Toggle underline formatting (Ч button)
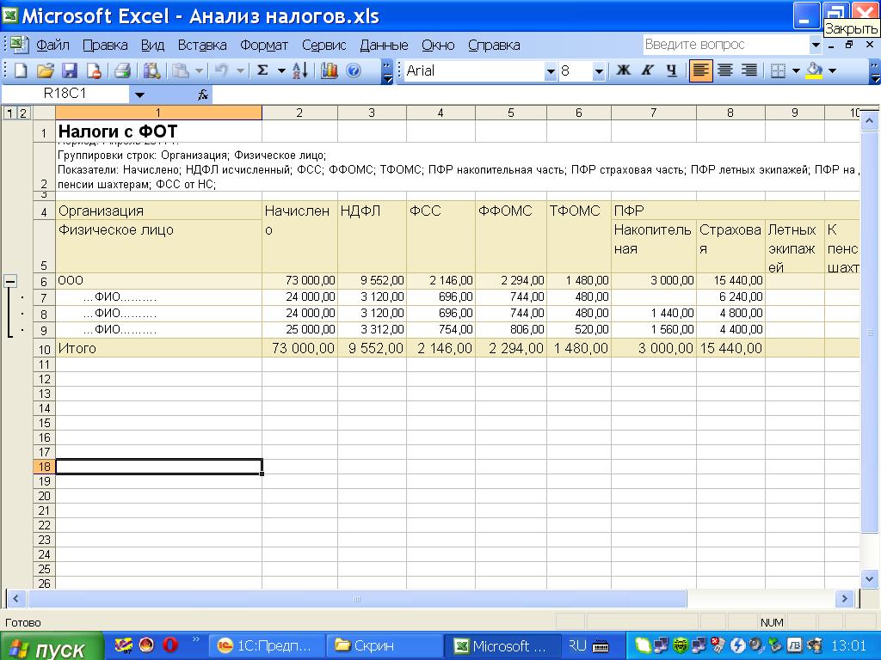Image resolution: width=881 pixels, height=660 pixels. (671, 71)
